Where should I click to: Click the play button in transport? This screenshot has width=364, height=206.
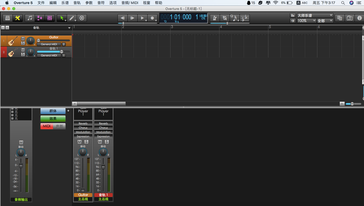[132, 18]
